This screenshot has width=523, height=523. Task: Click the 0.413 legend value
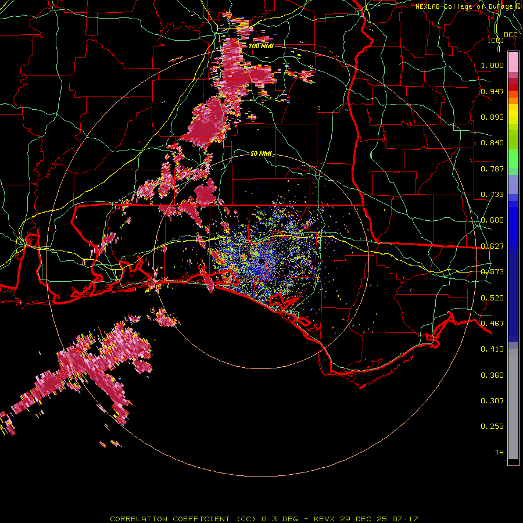tap(492, 349)
